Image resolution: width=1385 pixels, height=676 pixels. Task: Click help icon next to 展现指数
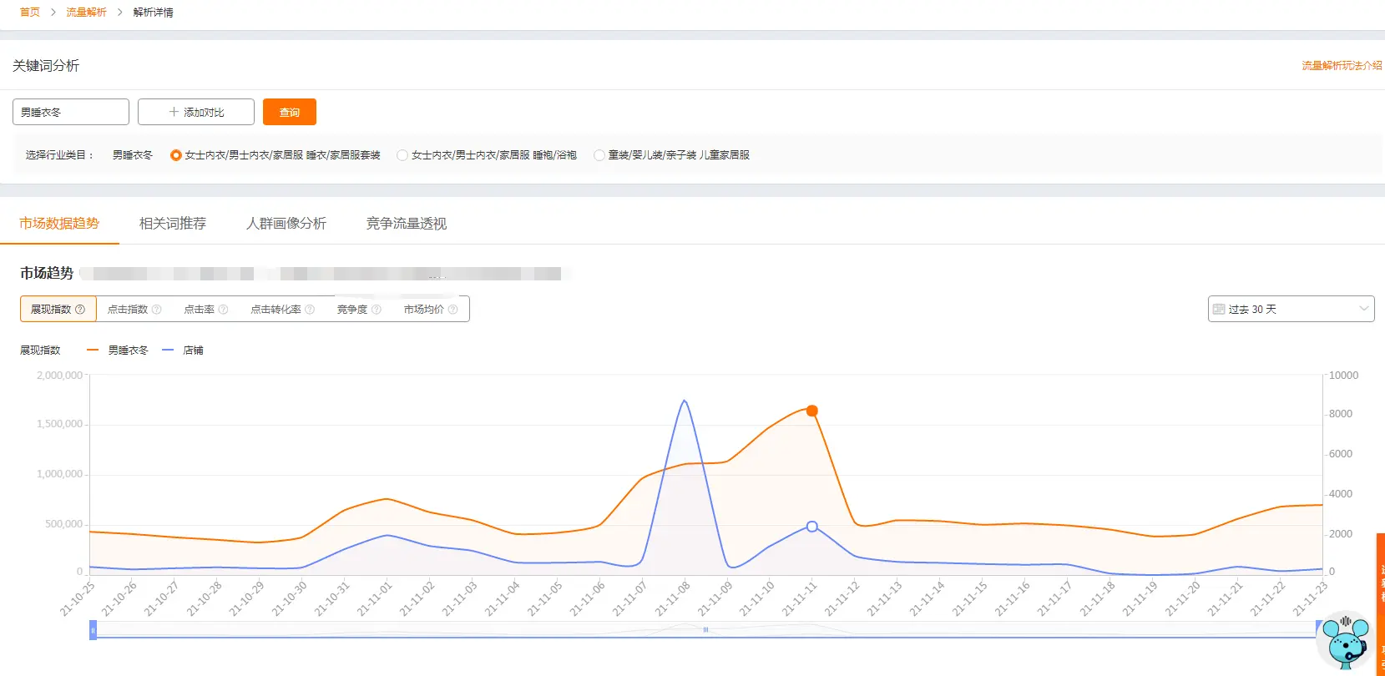click(80, 310)
